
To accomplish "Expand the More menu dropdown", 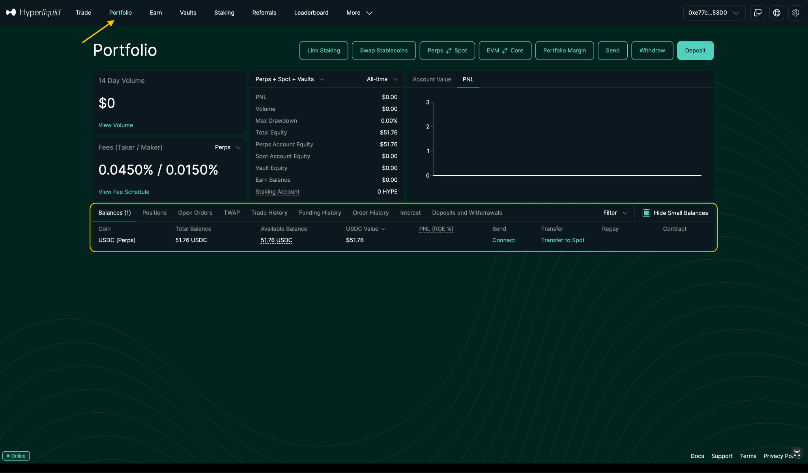I will [x=359, y=13].
